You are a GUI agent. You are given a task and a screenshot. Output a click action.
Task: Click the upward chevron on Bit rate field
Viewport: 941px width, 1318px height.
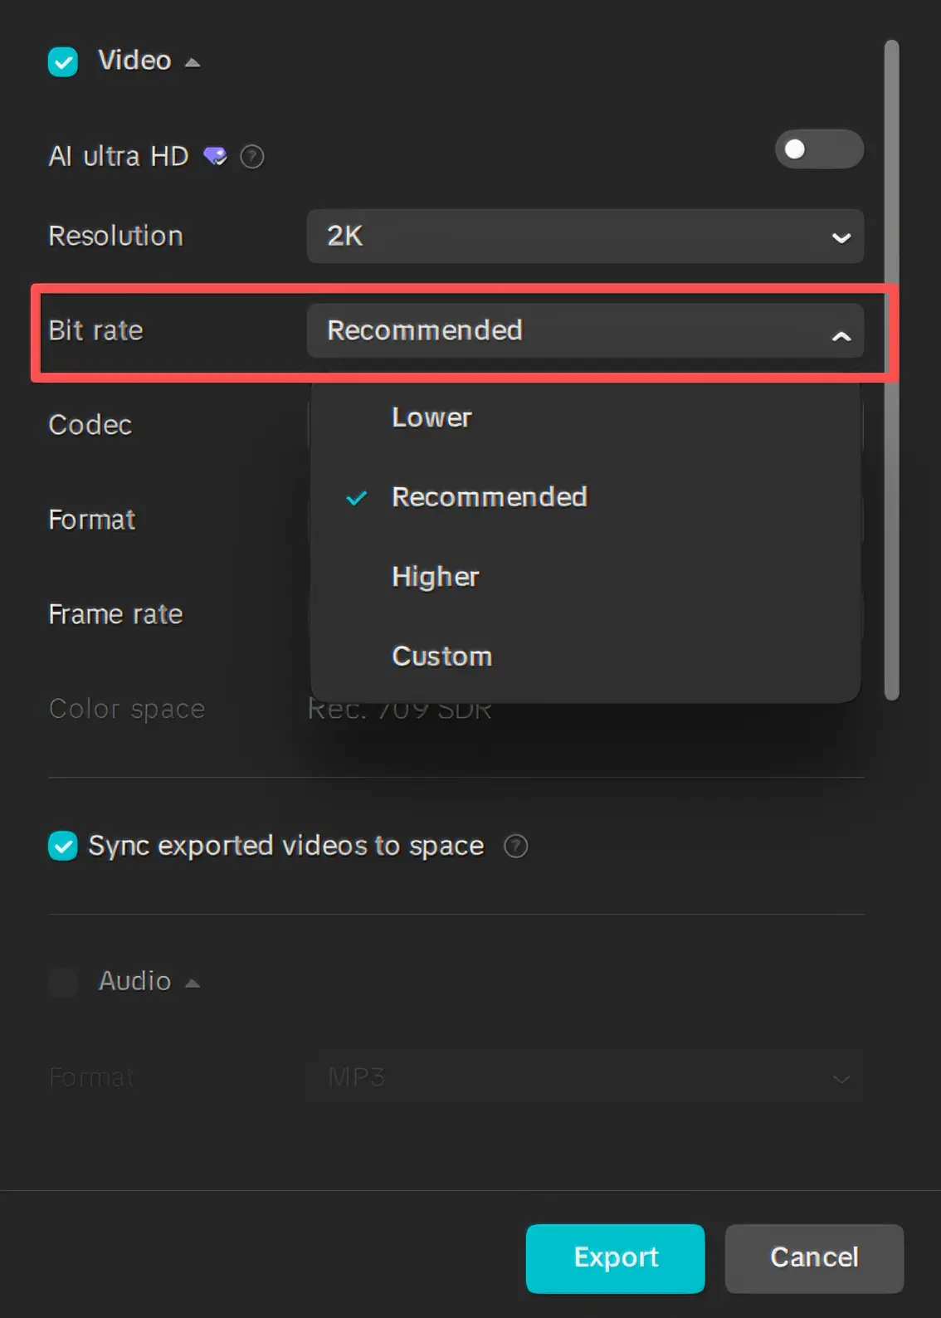point(841,336)
